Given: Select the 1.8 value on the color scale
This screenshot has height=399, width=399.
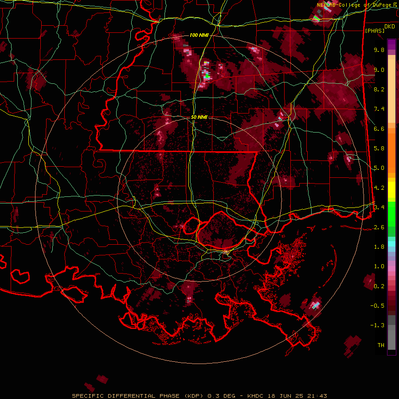Looking at the screenshot, I should point(379,247).
